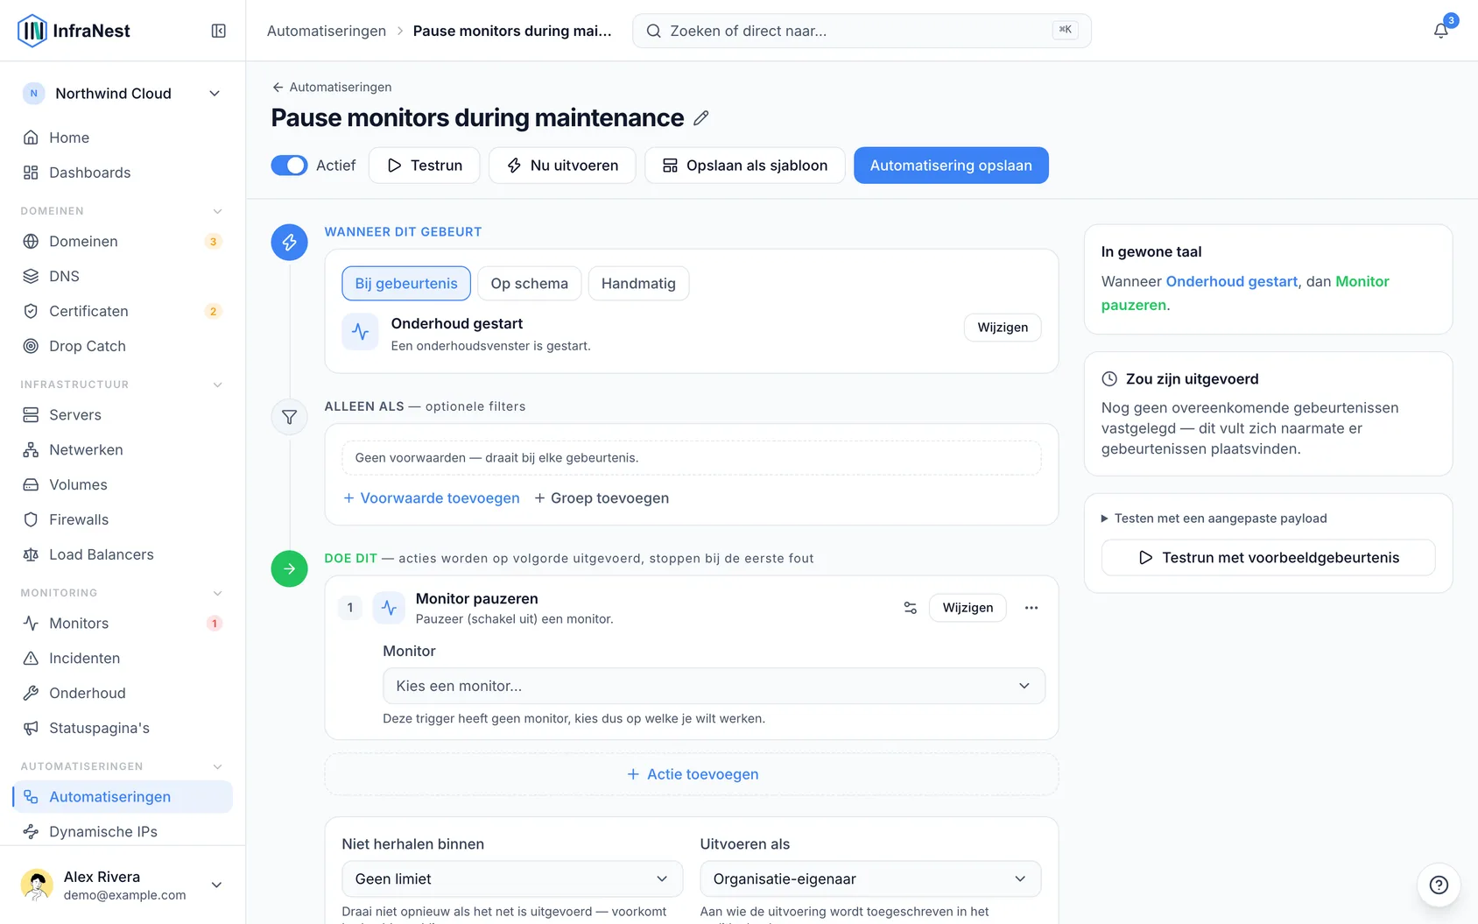The width and height of the screenshot is (1478, 924).
Task: Open the Kies een monitor dropdown
Action: pyautogui.click(x=714, y=686)
